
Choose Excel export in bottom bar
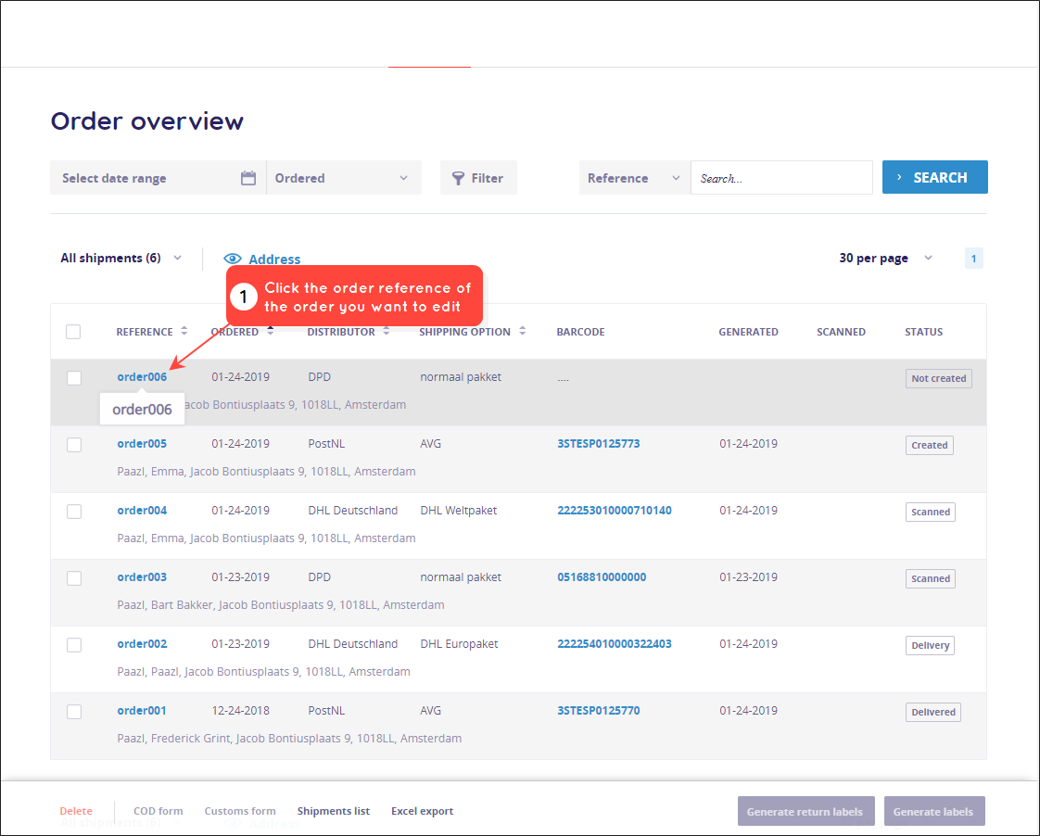(x=423, y=811)
